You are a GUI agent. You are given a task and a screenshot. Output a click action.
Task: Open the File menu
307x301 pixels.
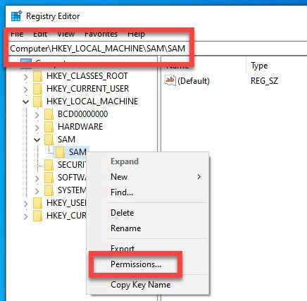click(x=17, y=34)
